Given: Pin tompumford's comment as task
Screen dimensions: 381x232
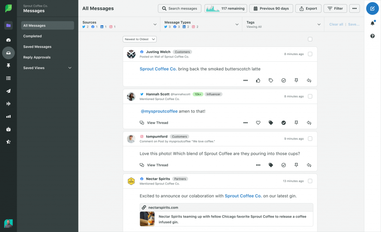Looking at the screenshot, I should point(296,165).
